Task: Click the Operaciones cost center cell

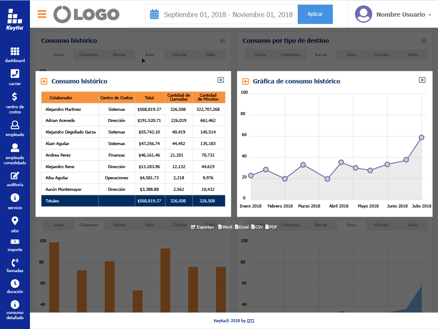Action: pos(116,178)
